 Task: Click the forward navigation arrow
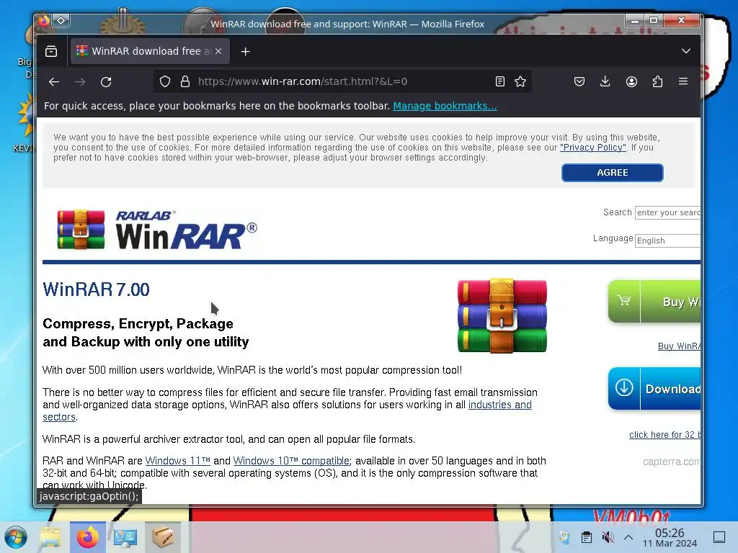(80, 82)
